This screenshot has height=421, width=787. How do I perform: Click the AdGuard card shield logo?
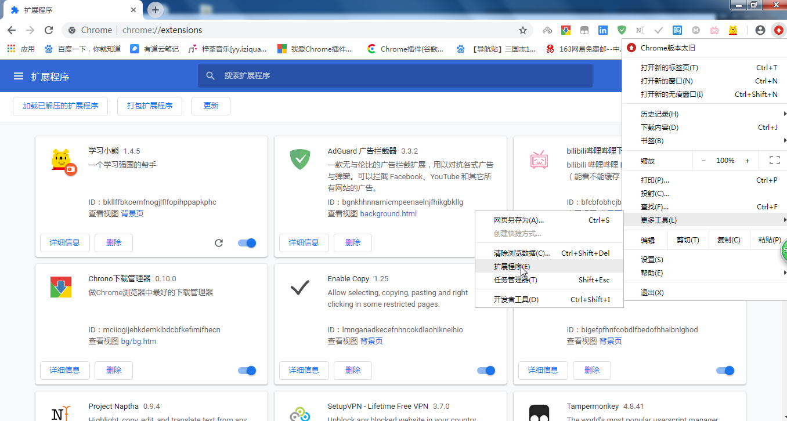[x=300, y=158]
